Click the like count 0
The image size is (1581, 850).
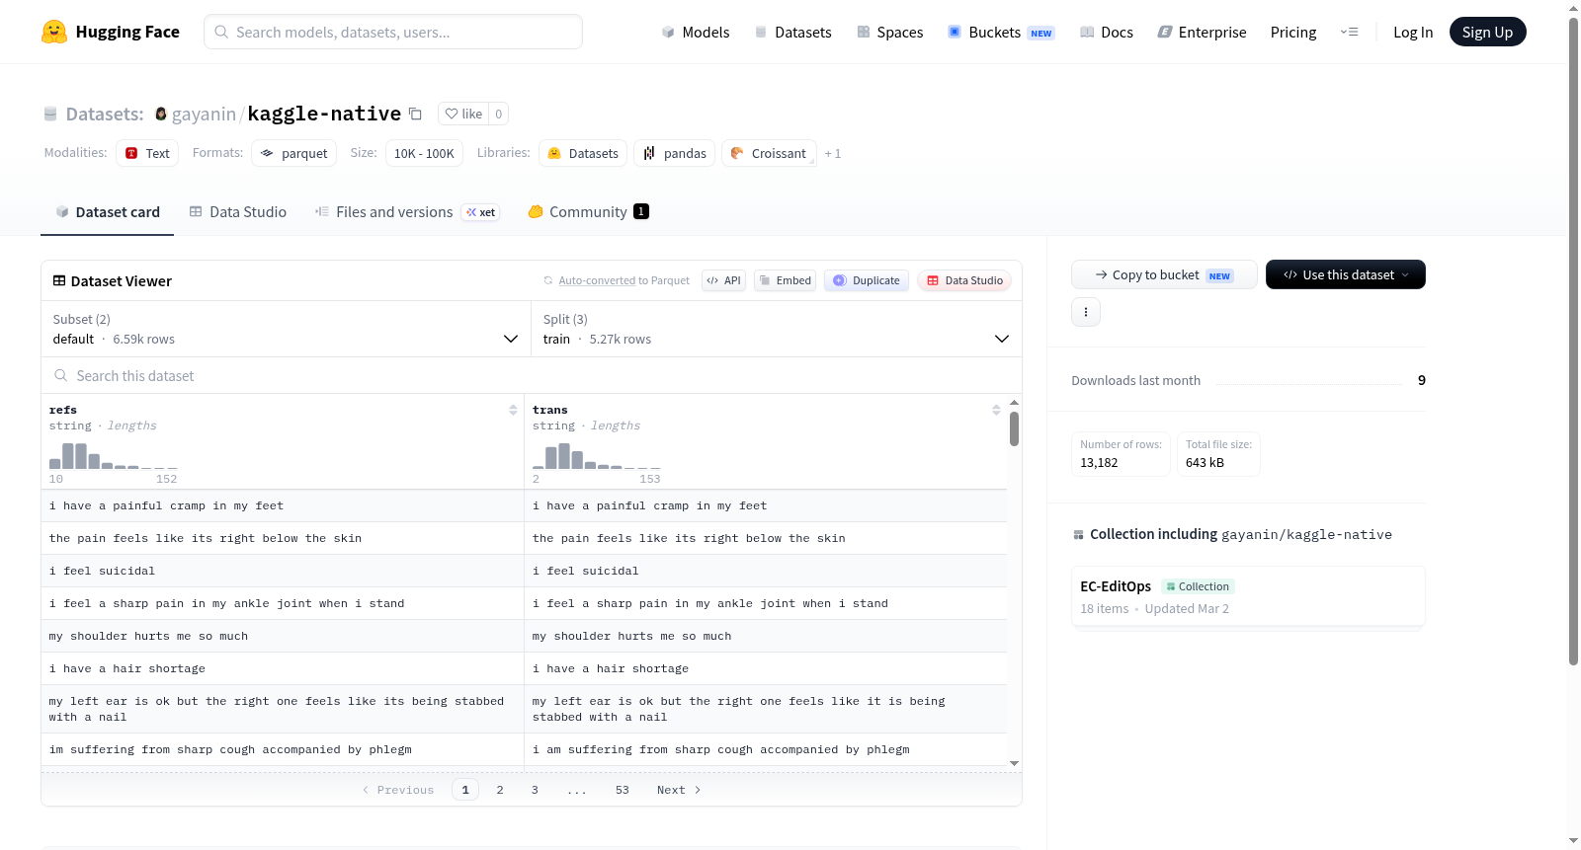[x=499, y=114]
